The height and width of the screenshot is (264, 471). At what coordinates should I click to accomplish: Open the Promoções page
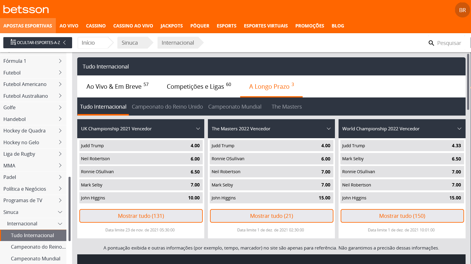pyautogui.click(x=310, y=26)
